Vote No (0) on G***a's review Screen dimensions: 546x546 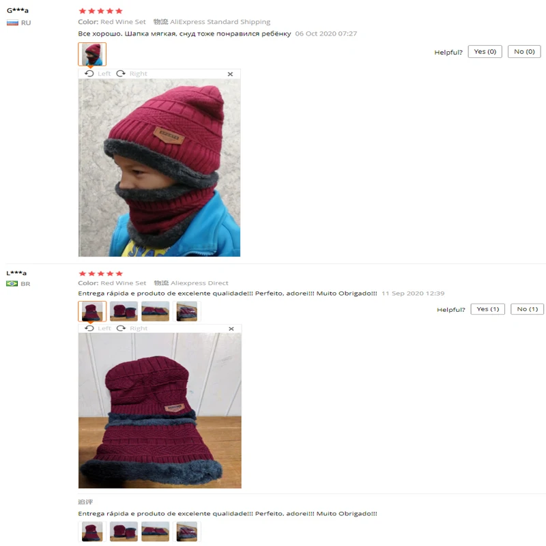click(524, 52)
